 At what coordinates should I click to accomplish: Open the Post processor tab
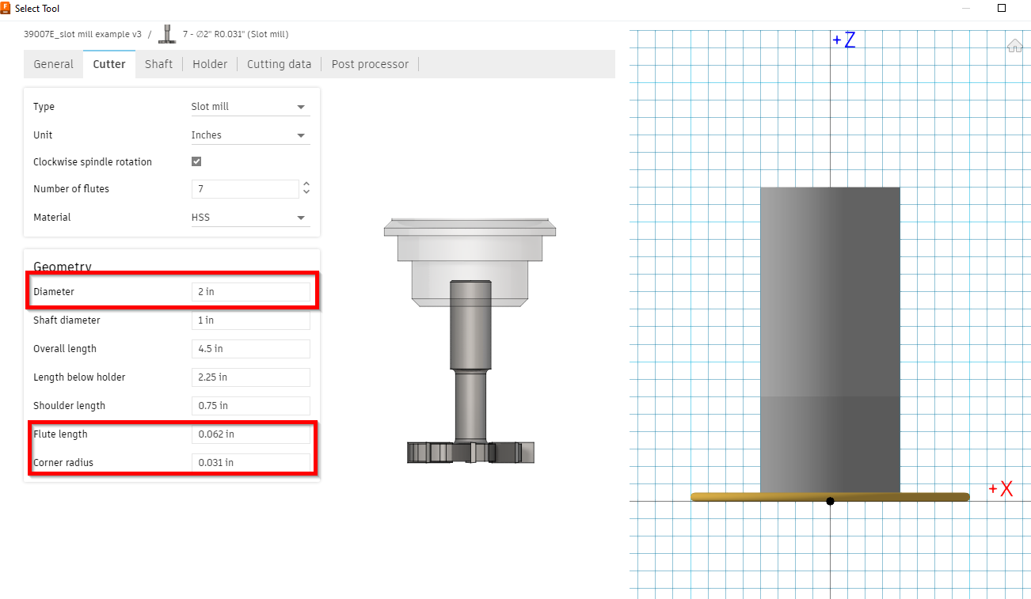[370, 63]
